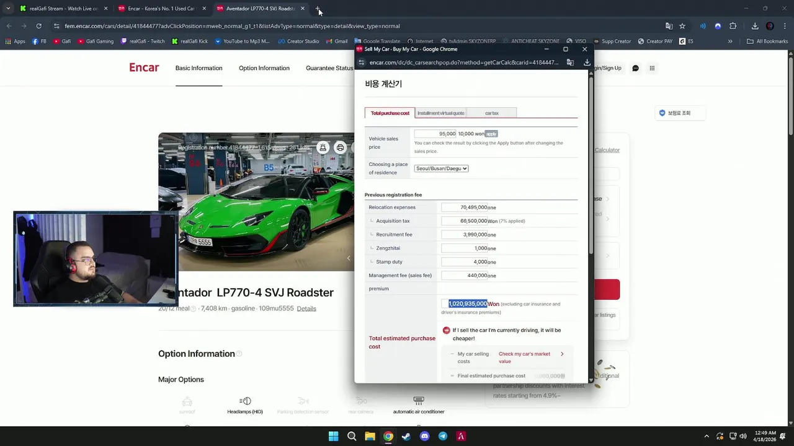
Task: Click the Details link under car title
Action: 306,308
